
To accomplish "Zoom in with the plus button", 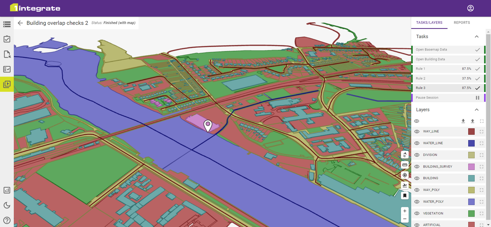I will pos(404,211).
